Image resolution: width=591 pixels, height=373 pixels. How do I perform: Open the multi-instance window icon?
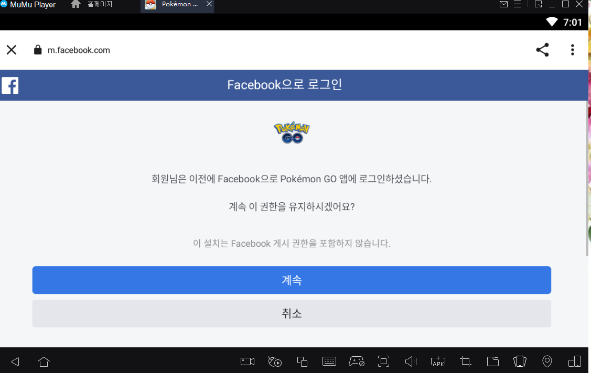(x=302, y=361)
